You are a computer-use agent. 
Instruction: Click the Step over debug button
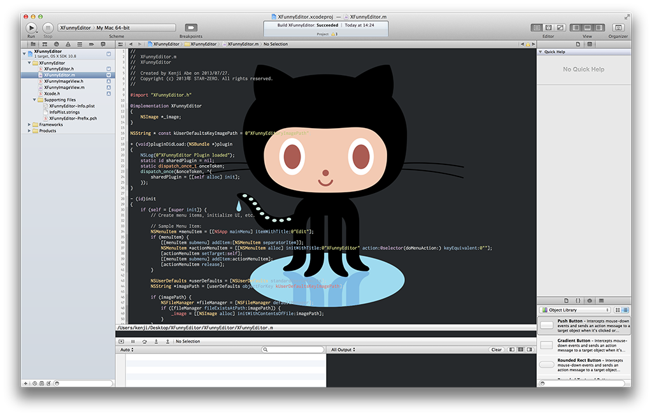[145, 341]
